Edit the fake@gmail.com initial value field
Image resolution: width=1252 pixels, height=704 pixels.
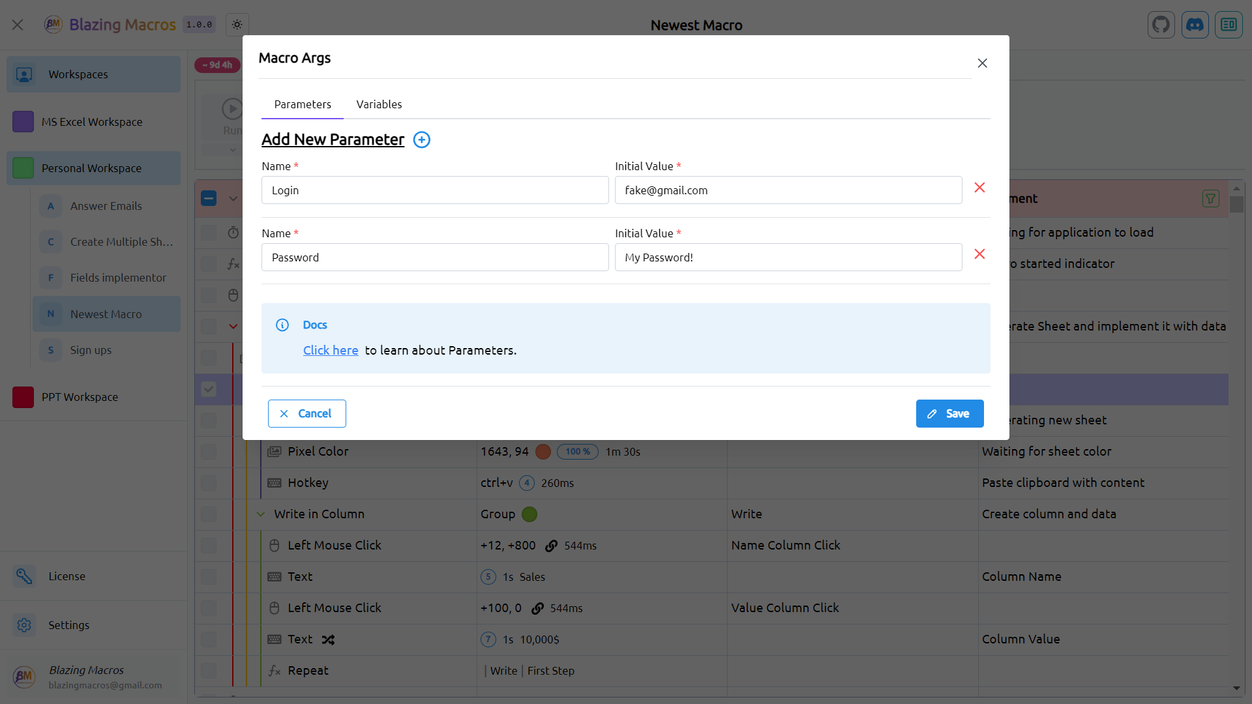788,190
